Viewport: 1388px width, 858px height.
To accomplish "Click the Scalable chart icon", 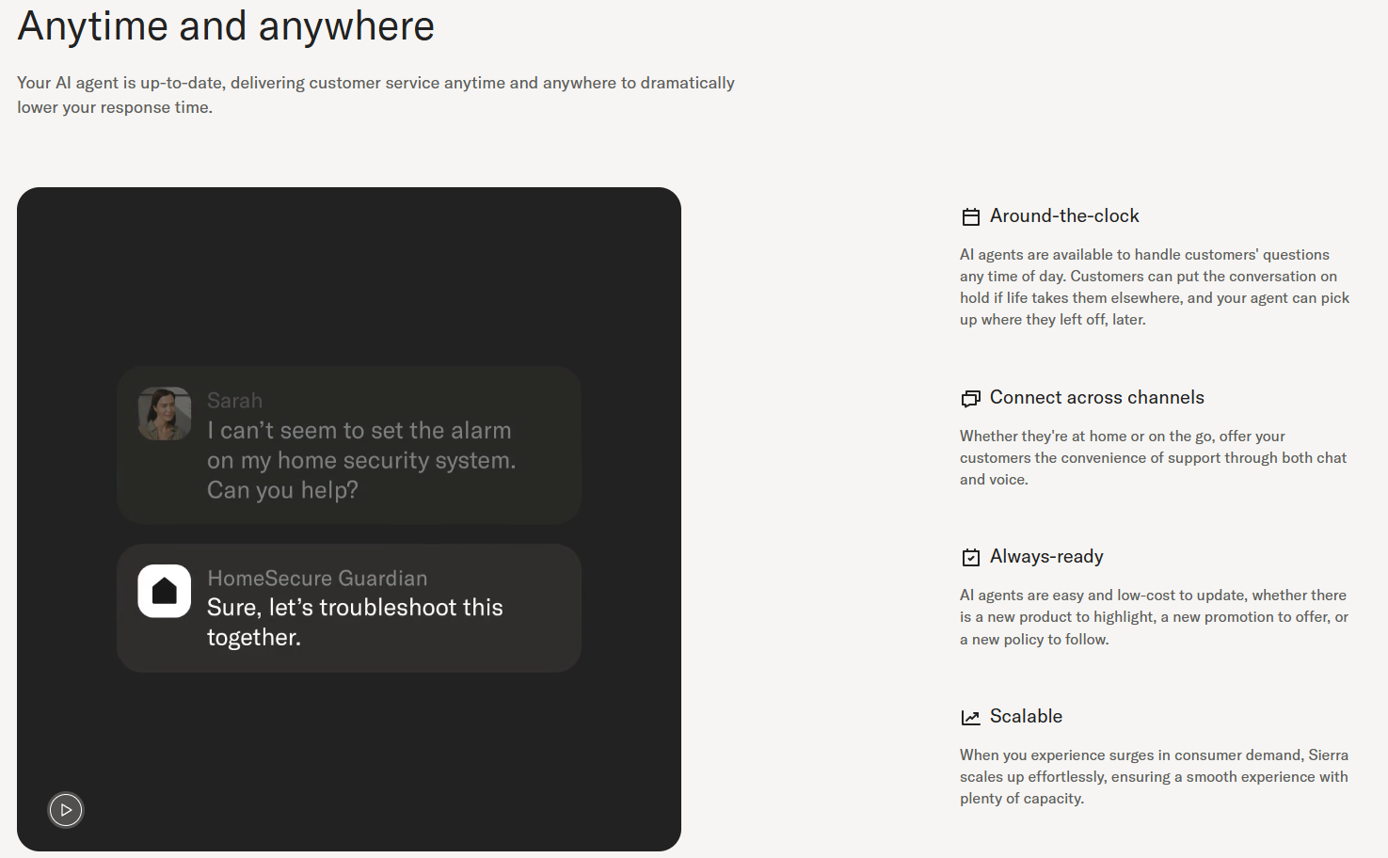I will [970, 718].
